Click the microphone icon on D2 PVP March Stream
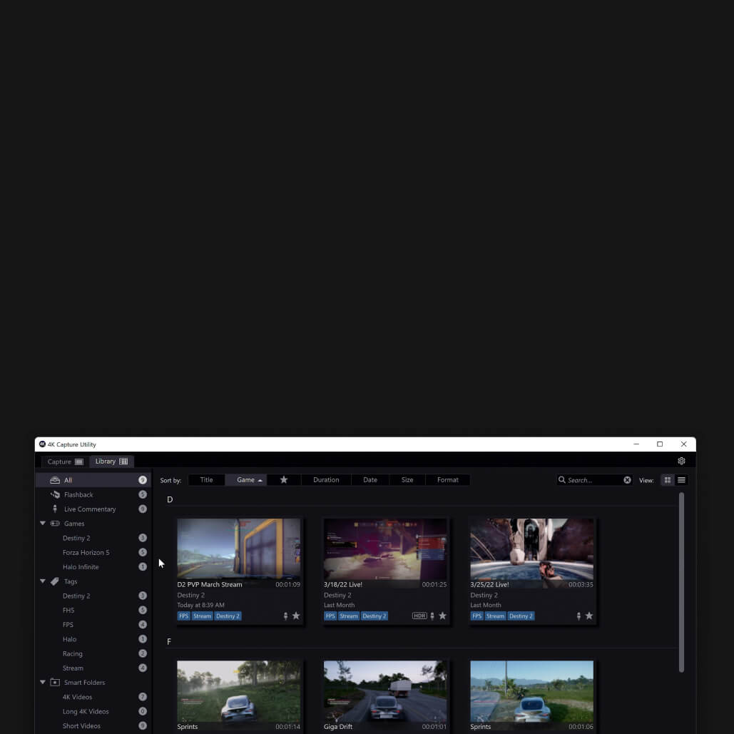The image size is (734, 734). click(x=285, y=616)
